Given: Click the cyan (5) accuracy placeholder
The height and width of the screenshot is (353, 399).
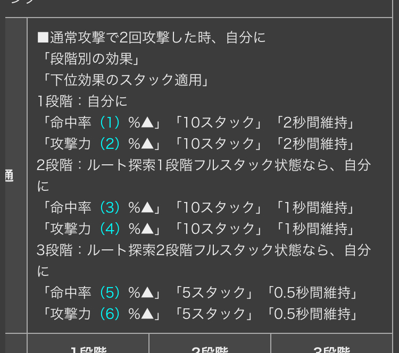Looking at the screenshot, I should 110,293.
